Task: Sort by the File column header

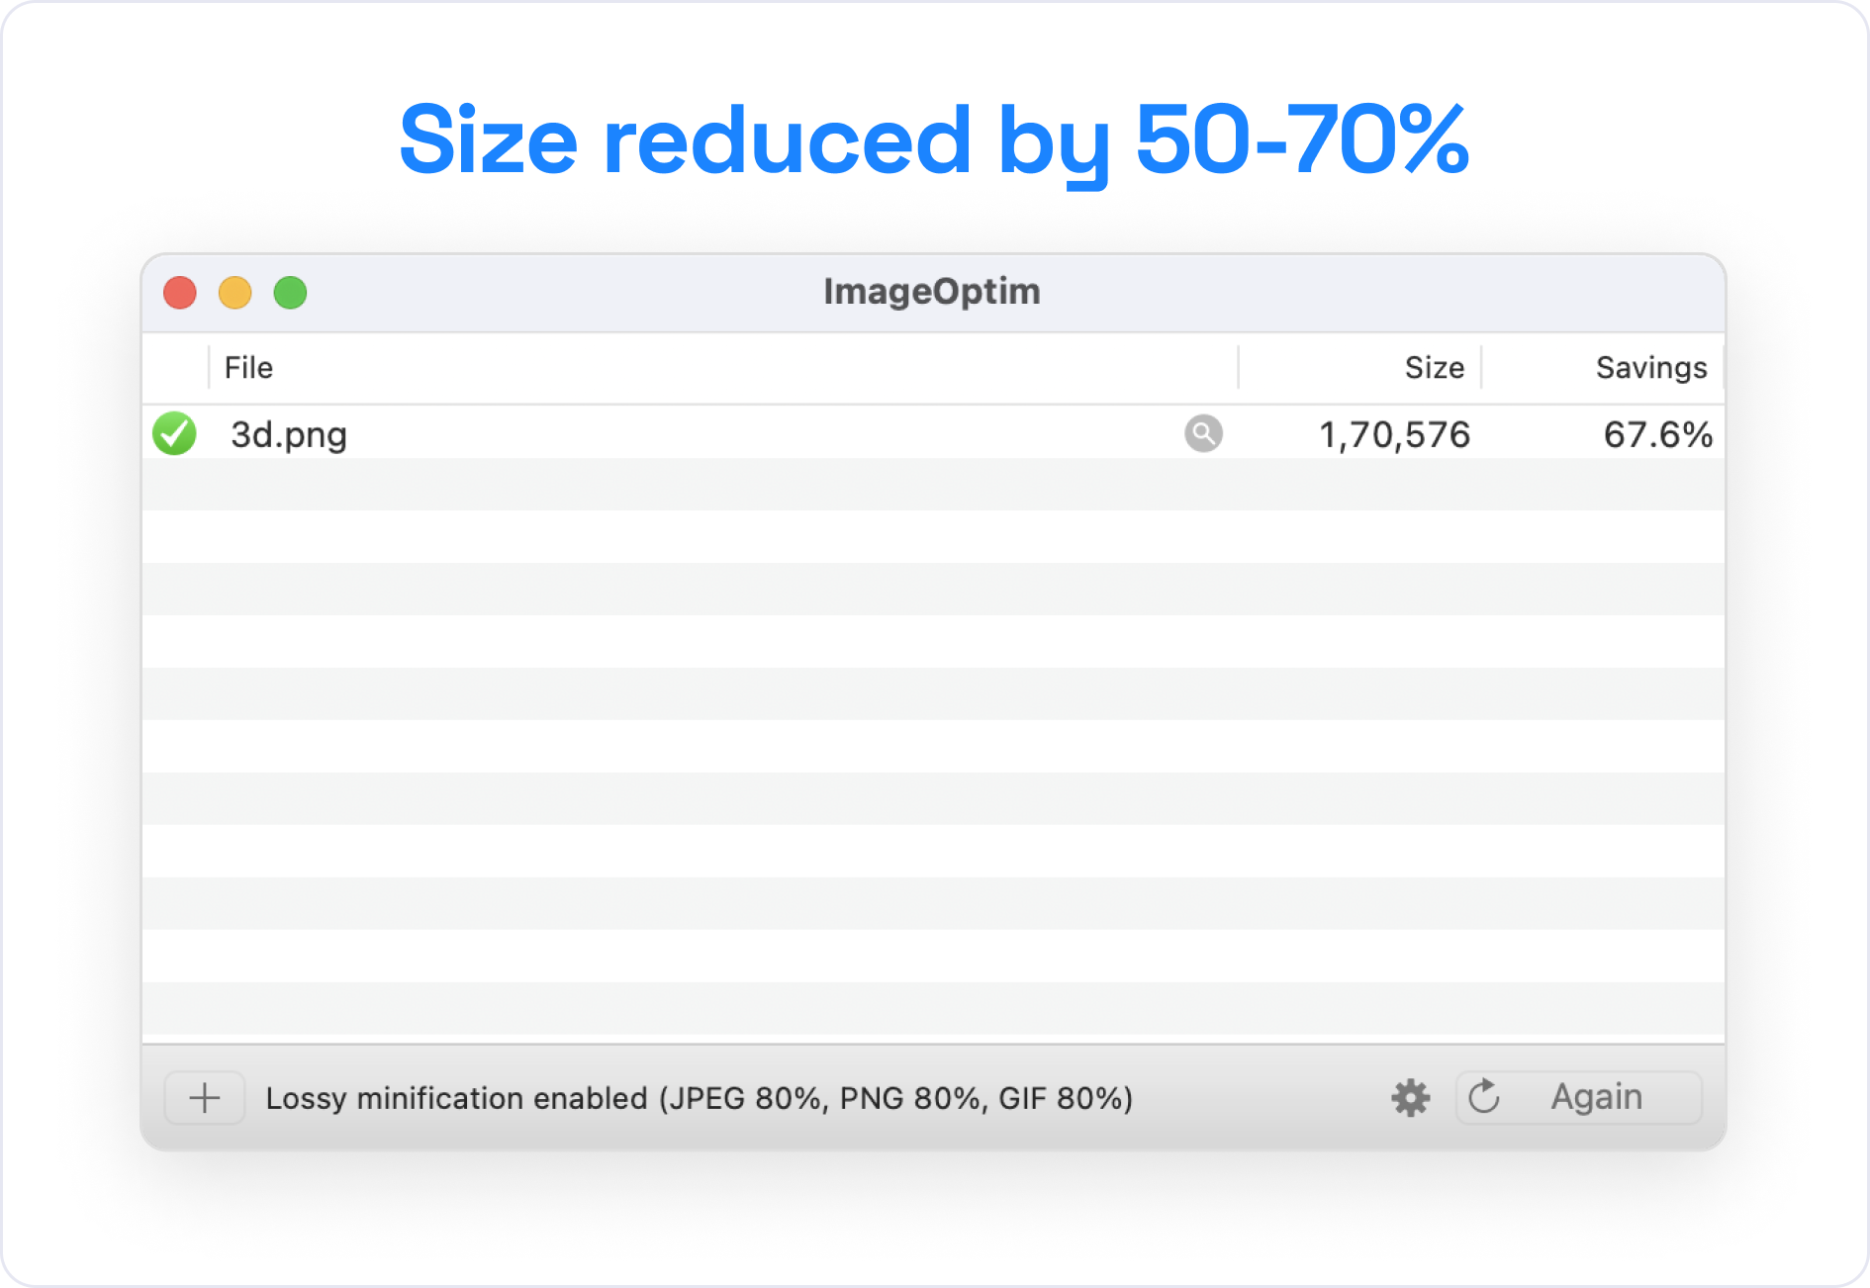Action: 248,367
